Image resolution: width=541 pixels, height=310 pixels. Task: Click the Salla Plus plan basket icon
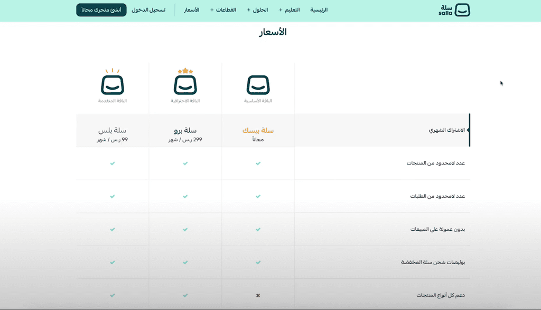pos(113,81)
